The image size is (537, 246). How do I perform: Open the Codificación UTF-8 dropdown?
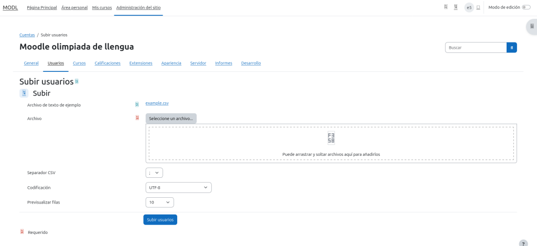[x=178, y=187]
